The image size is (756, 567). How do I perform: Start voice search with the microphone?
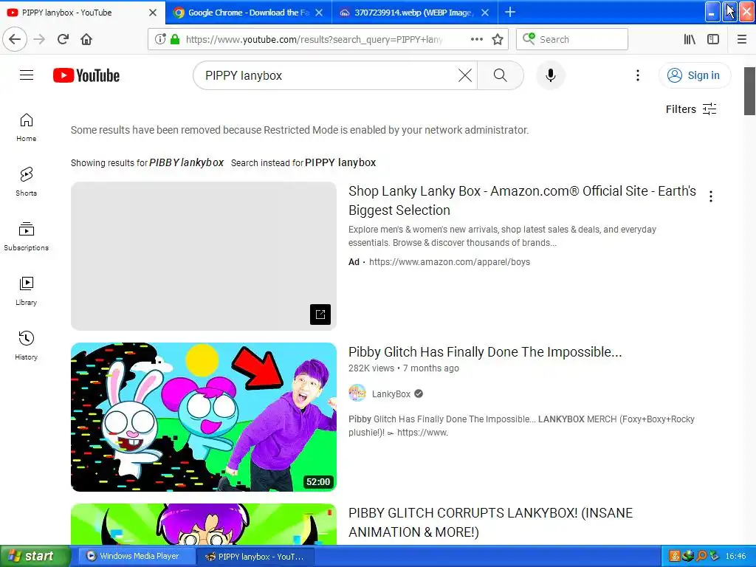point(550,75)
